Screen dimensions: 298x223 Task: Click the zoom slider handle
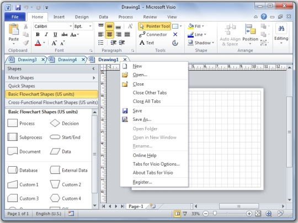[215, 214]
